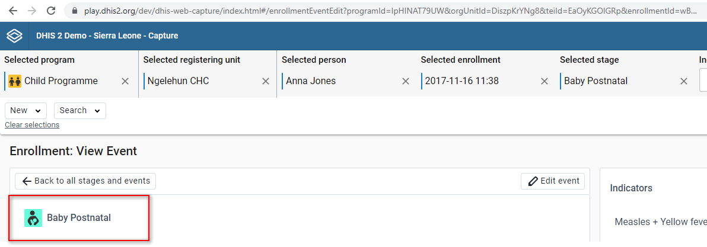This screenshot has width=707, height=247.
Task: Click the DHIS2 logo icon
Action: pyautogui.click(x=14, y=36)
